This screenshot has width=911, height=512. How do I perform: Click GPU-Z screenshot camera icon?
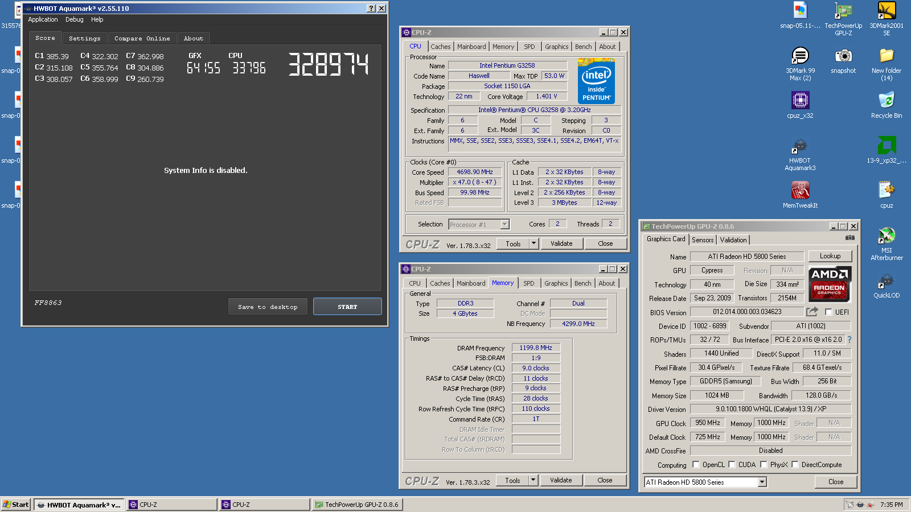[850, 238]
